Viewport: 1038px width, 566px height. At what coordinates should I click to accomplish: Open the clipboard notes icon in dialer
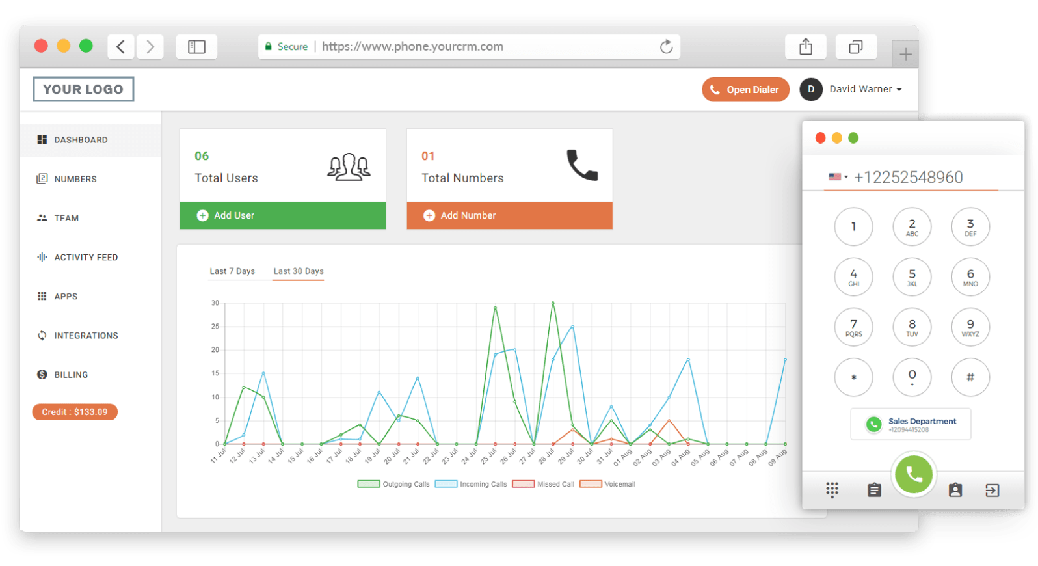point(874,490)
